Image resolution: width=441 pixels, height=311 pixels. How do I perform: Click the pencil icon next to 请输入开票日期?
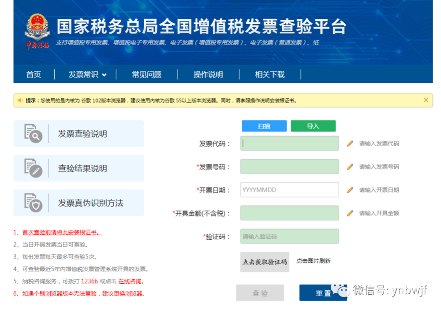[x=350, y=190]
